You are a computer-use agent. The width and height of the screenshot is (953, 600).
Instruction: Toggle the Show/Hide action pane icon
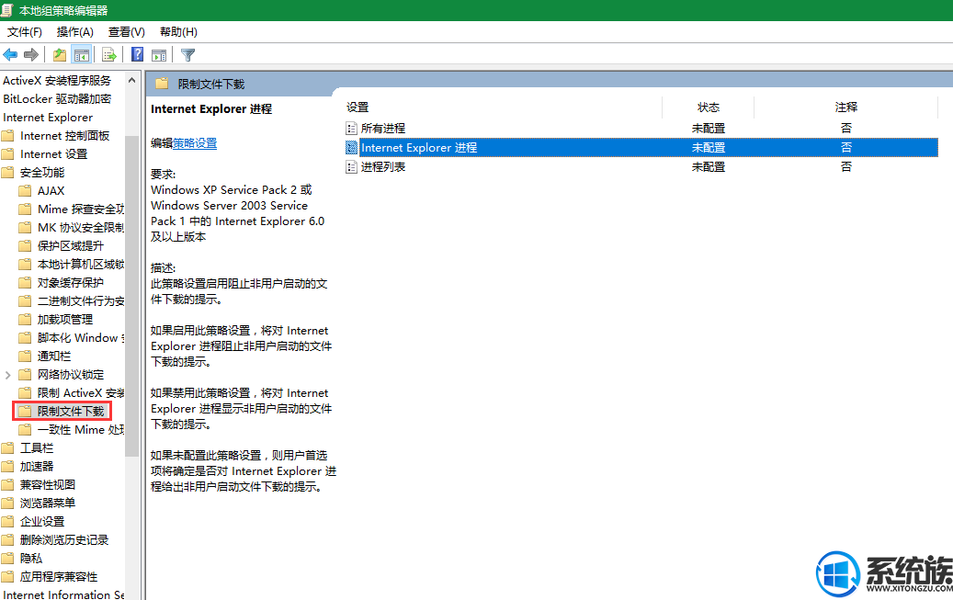point(159,55)
